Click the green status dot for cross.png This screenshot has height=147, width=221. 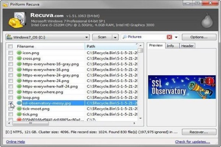(19, 58)
